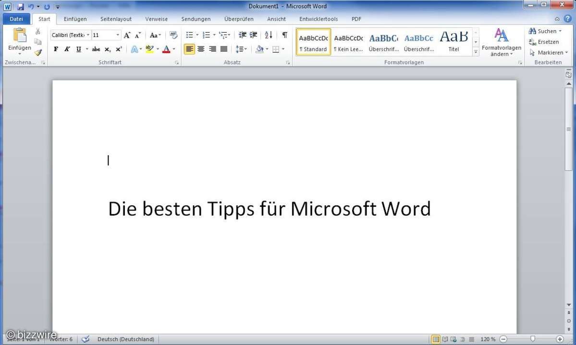576x345 pixels.
Task: Toggle bold formatting F button
Action: point(56,49)
